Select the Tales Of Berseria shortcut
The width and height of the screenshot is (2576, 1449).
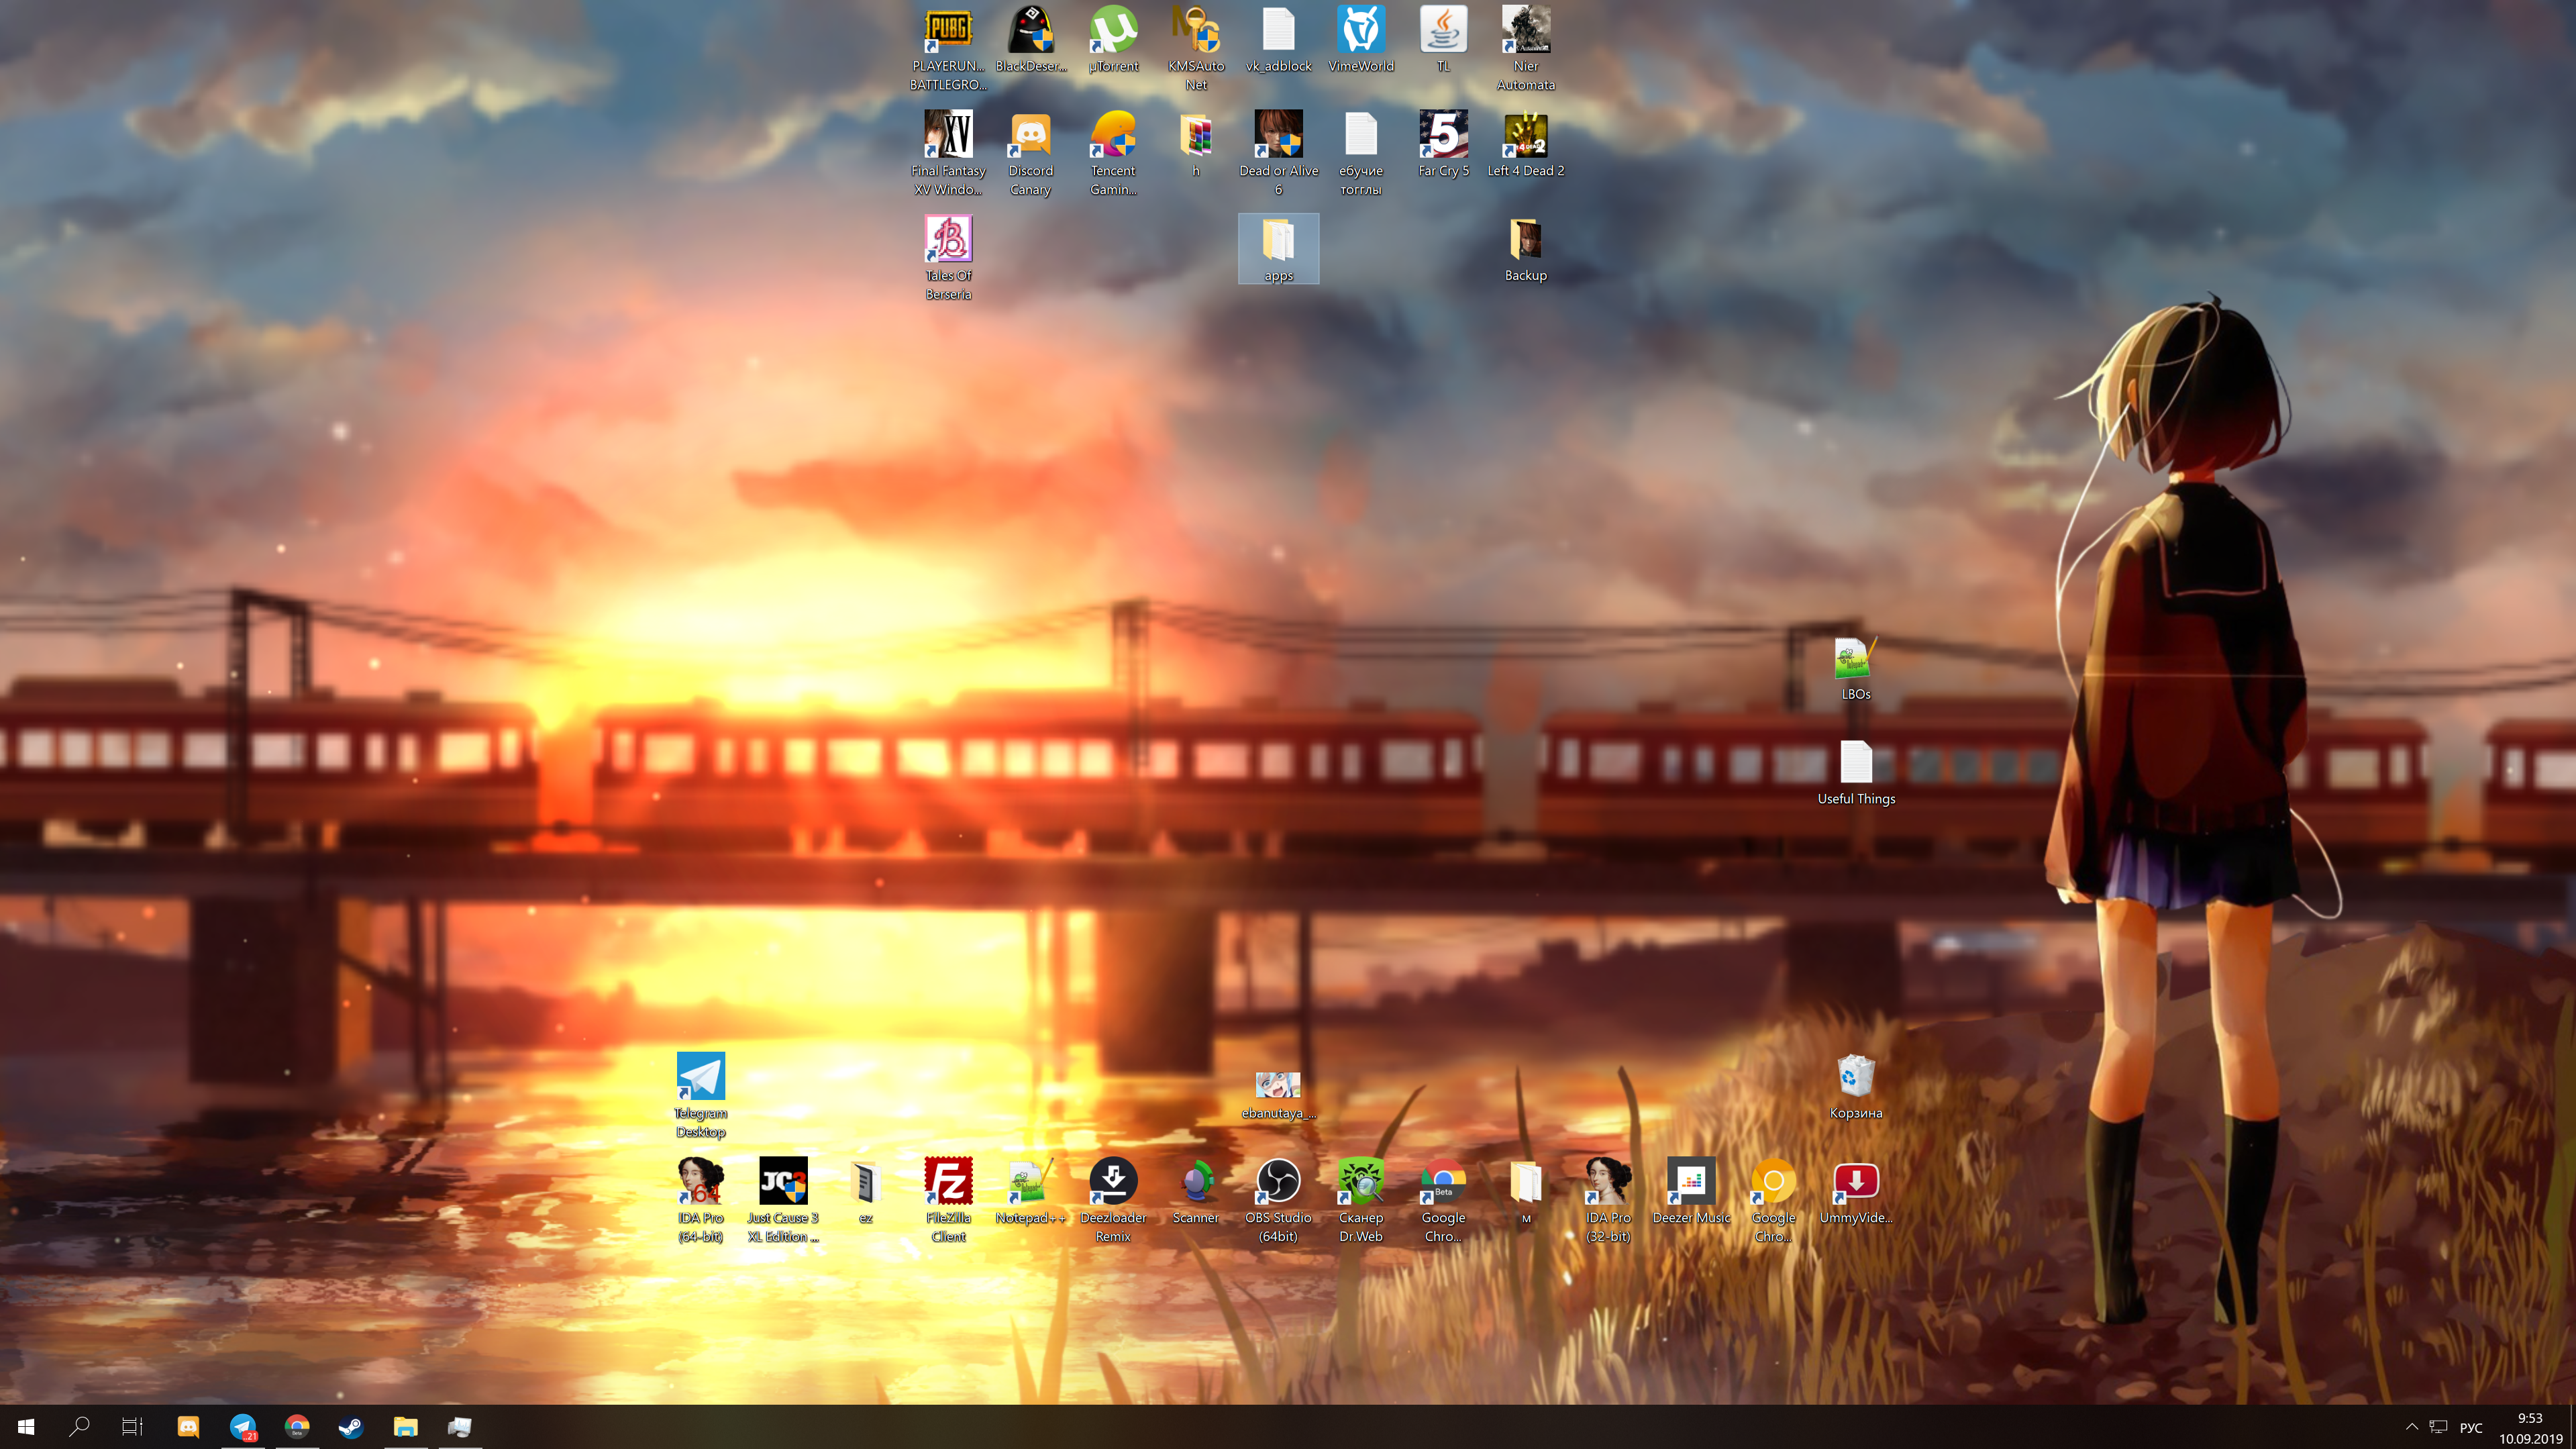click(x=948, y=258)
